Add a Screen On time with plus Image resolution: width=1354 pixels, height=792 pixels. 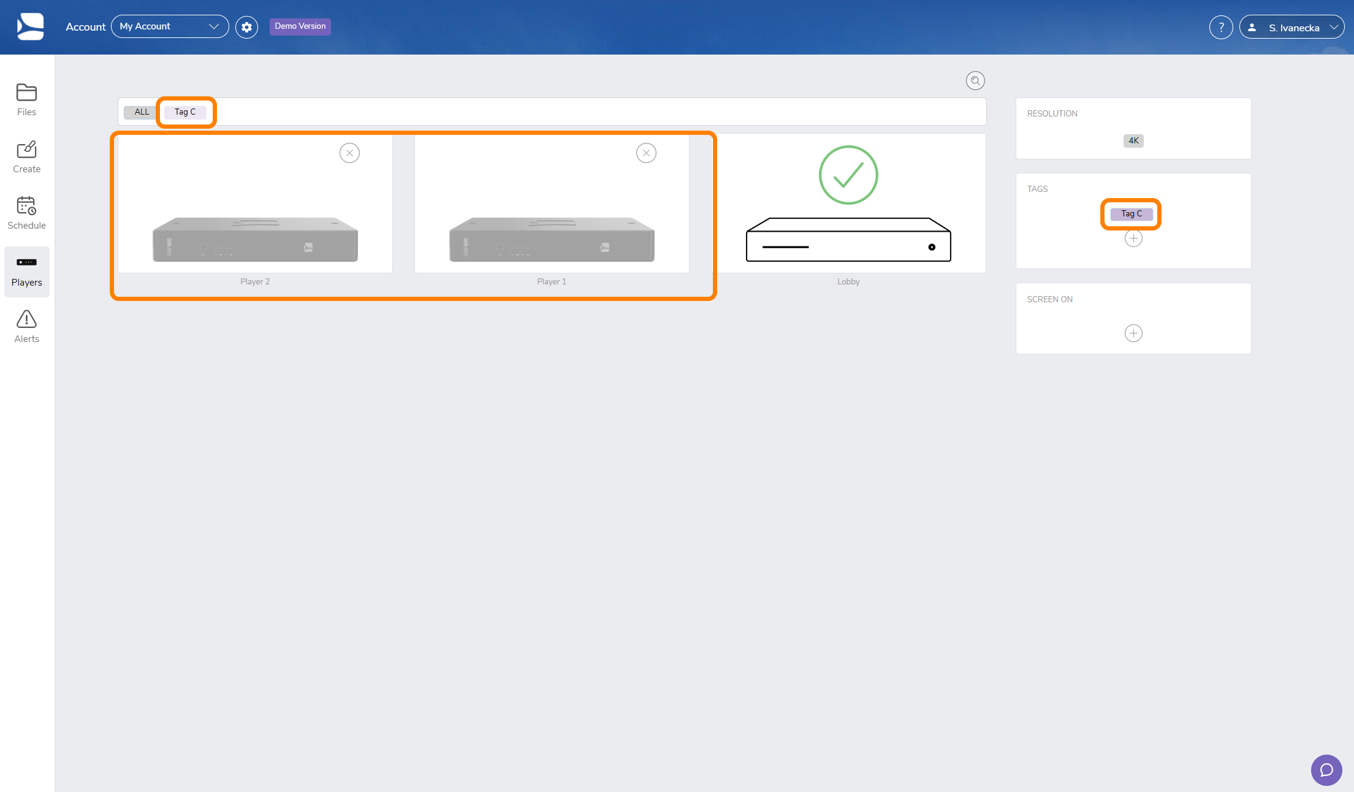[x=1133, y=333]
